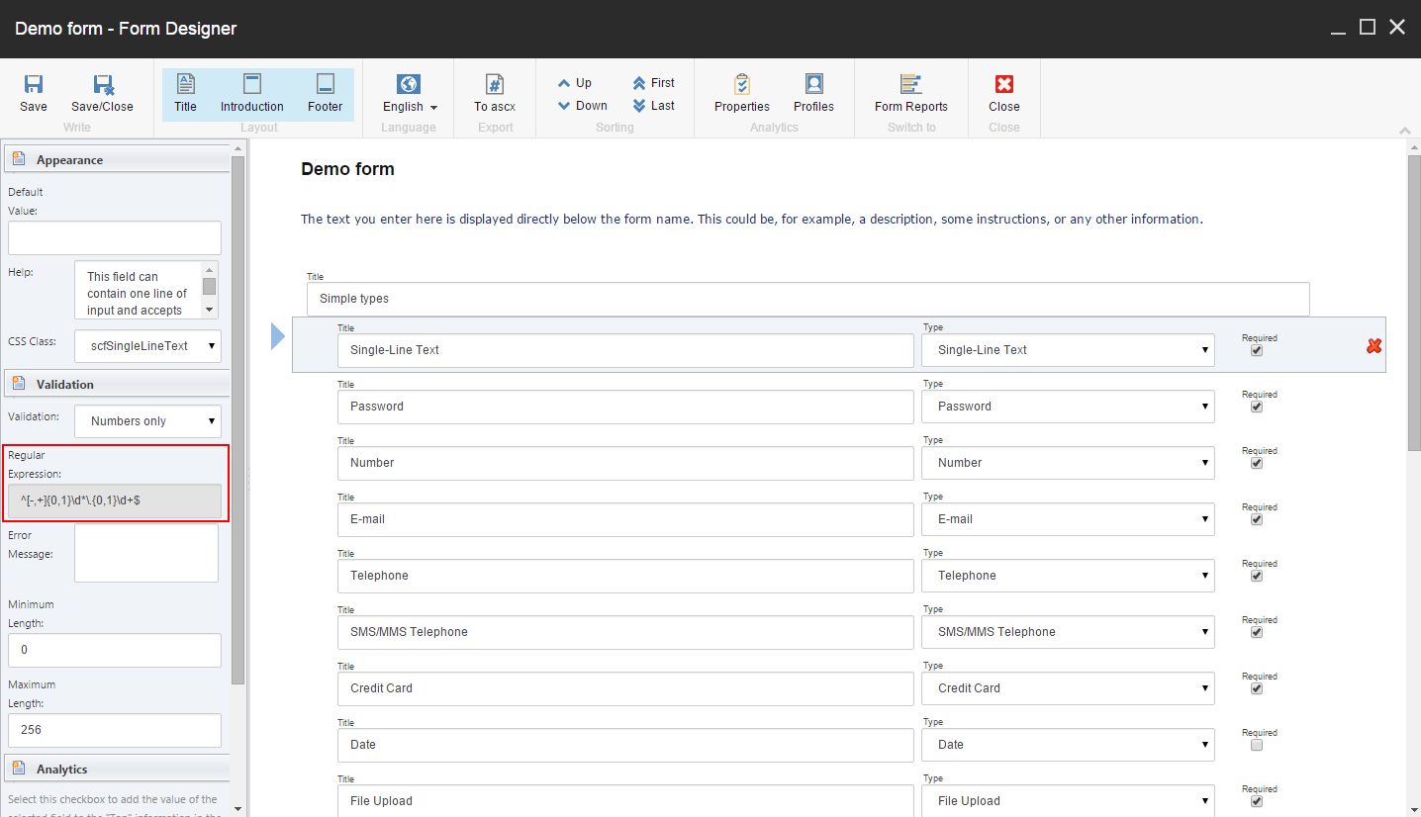
Task: Switch to Form Reports
Action: (911, 93)
